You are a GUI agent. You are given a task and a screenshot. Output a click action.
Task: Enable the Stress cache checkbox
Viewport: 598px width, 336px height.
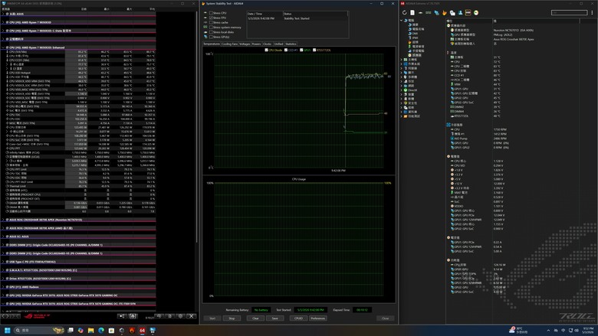(211, 22)
